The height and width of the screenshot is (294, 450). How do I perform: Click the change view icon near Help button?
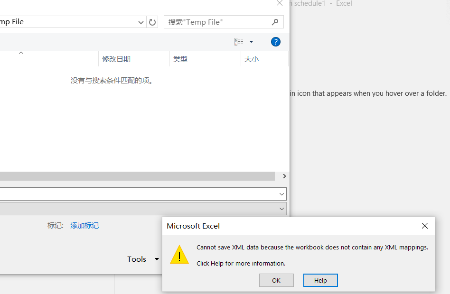tap(239, 41)
